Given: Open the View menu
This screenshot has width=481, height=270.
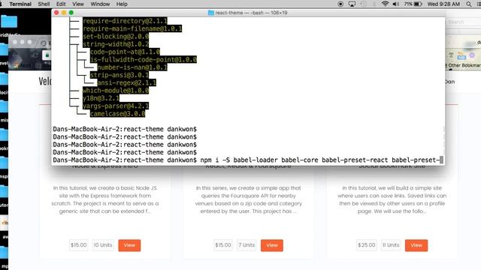Looking at the screenshot, I should click(x=78, y=4).
